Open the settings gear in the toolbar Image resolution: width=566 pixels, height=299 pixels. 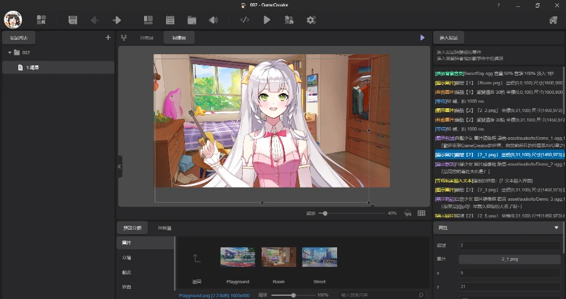click(x=311, y=20)
